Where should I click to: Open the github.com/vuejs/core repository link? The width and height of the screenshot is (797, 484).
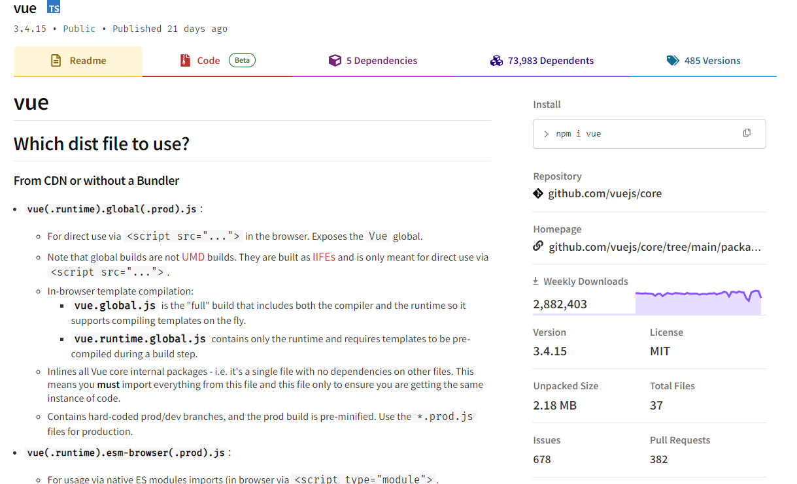point(605,193)
